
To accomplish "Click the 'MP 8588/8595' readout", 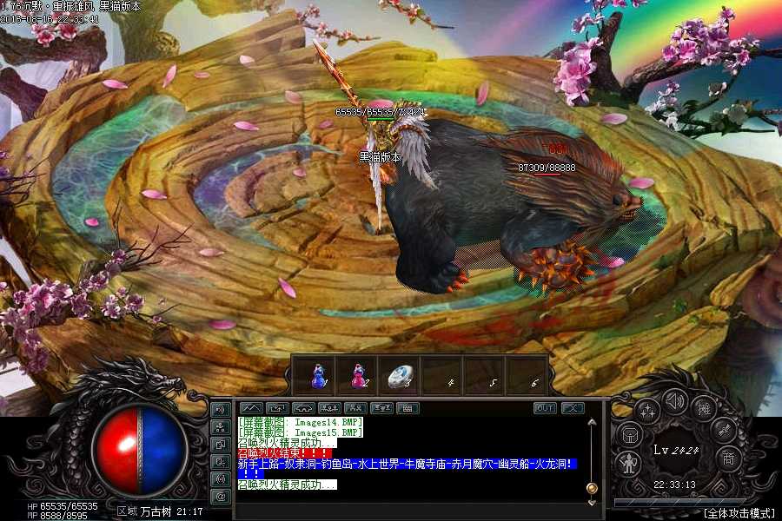I will (57, 516).
